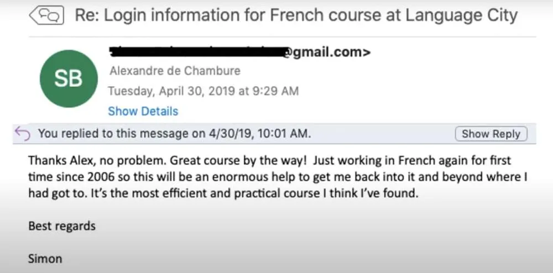Expand message headers with Show Details

tap(143, 111)
